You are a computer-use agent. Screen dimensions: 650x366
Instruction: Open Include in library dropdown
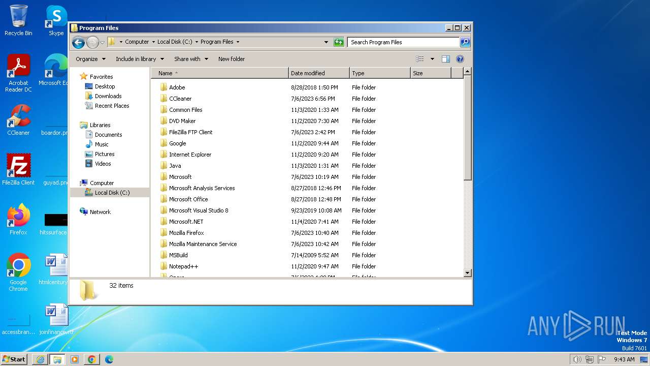139,59
